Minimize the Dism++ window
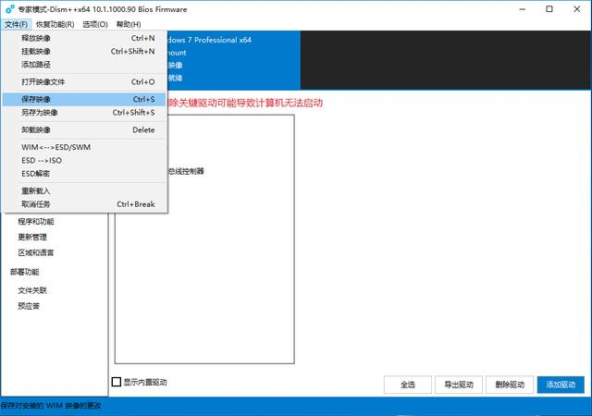 point(522,9)
